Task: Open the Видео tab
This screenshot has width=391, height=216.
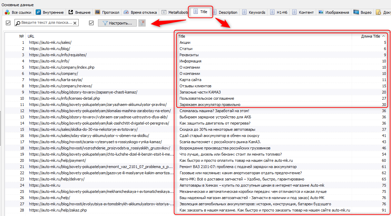Action: [x=363, y=12]
